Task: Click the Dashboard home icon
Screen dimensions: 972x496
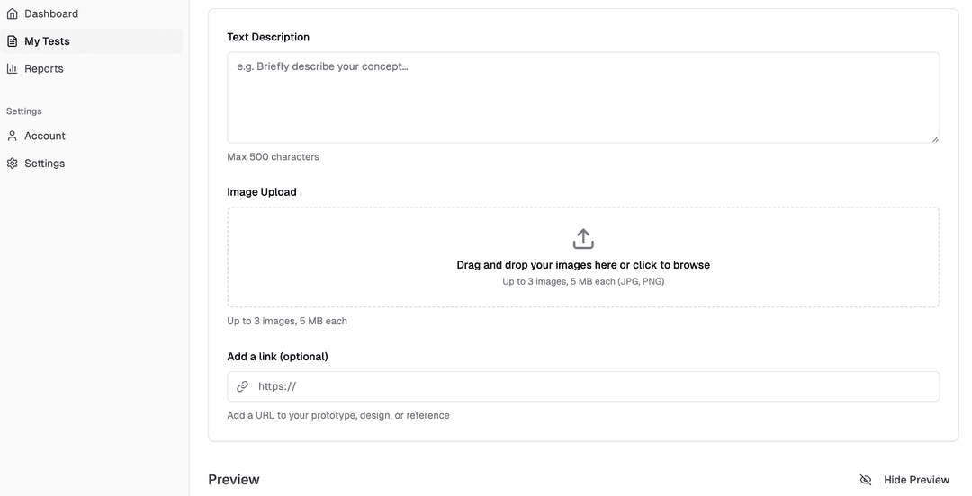Action: point(13,13)
